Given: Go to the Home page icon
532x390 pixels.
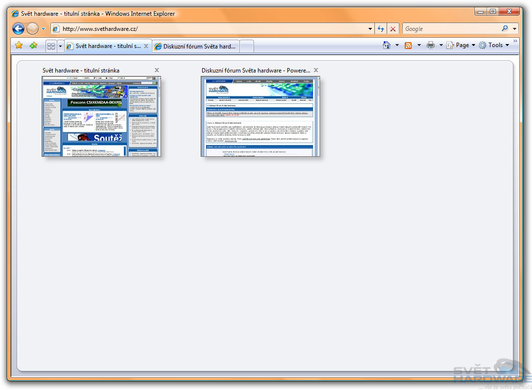Looking at the screenshot, I should (x=387, y=45).
